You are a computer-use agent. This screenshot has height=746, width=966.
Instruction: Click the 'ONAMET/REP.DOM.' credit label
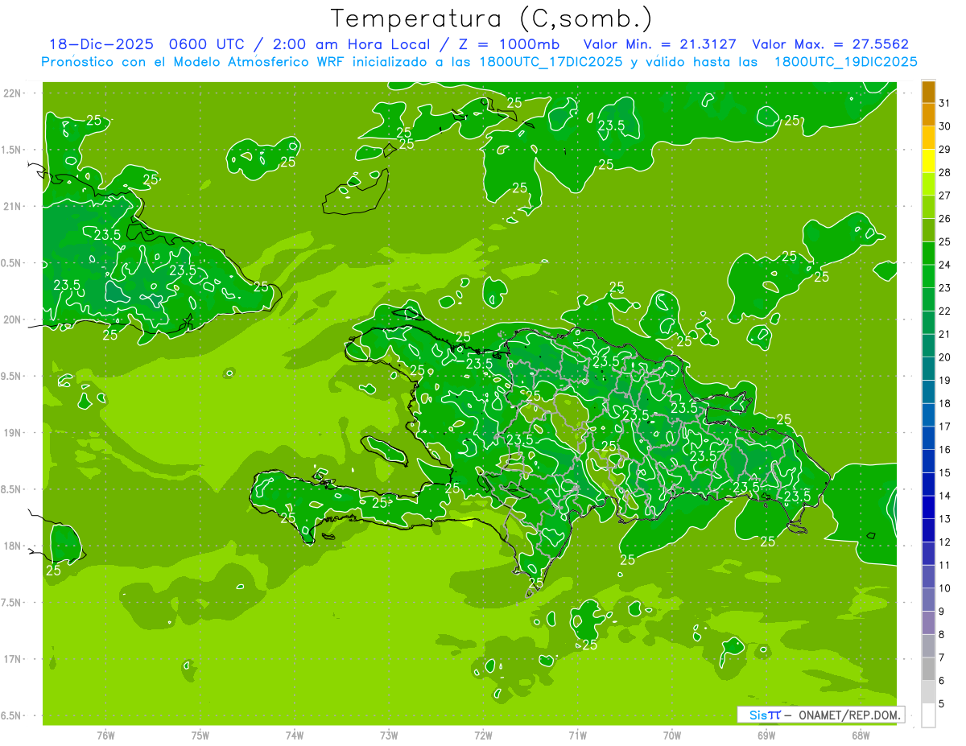pos(849,715)
